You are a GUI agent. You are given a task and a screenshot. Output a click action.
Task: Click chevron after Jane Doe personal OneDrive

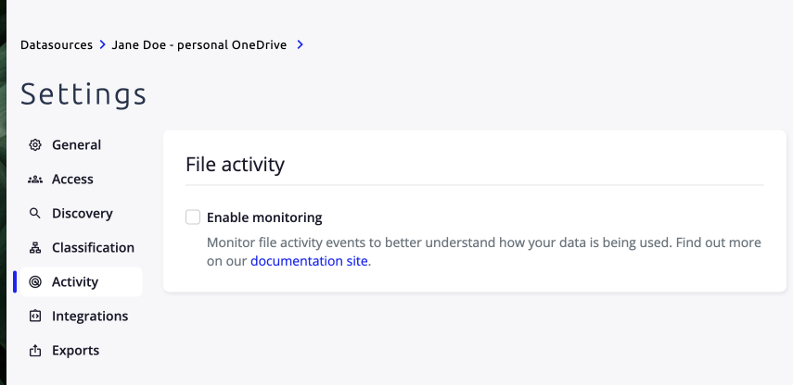point(301,45)
